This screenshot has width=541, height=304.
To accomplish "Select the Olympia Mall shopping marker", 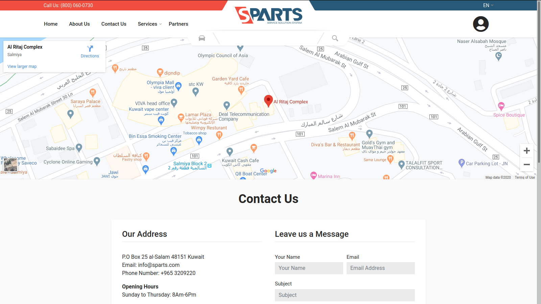I will (179, 86).
